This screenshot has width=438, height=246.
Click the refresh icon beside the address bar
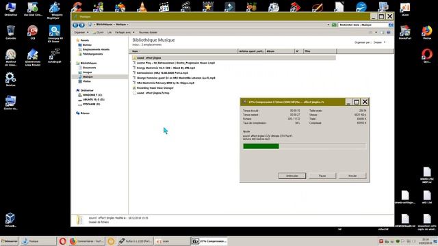coord(334,25)
